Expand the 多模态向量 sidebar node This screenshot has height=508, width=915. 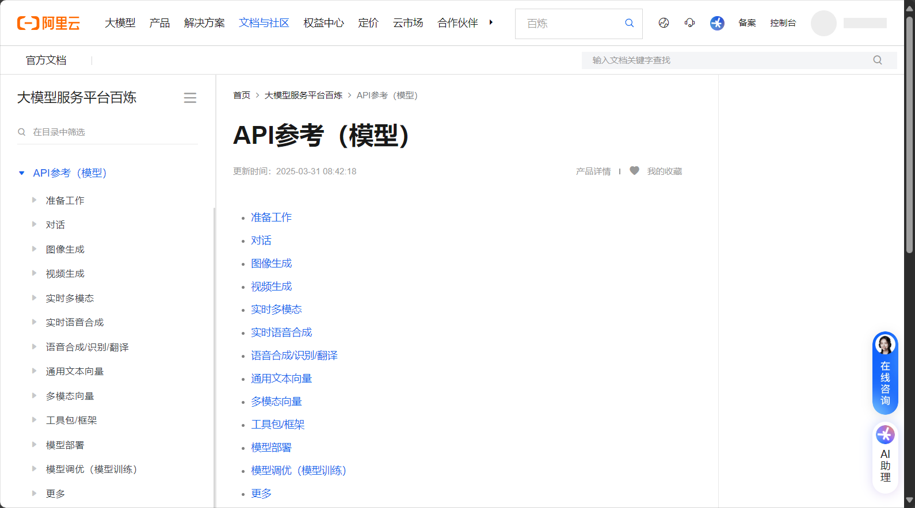point(34,396)
